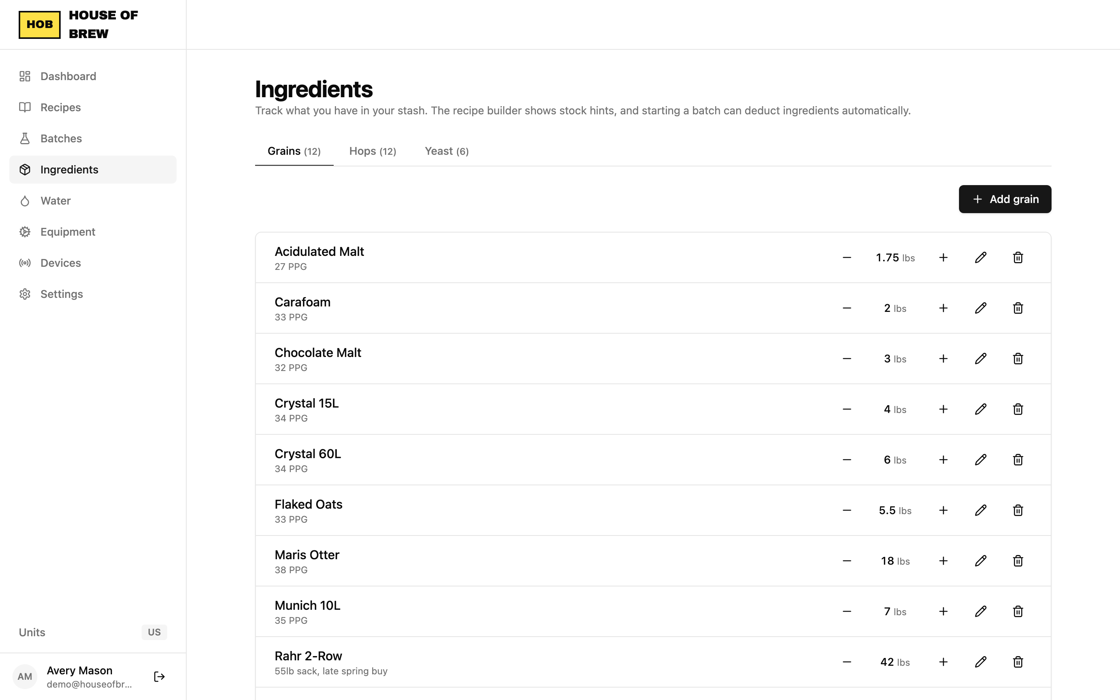Edit the Acidulated Malt entry
This screenshot has height=700, width=1120.
click(980, 257)
